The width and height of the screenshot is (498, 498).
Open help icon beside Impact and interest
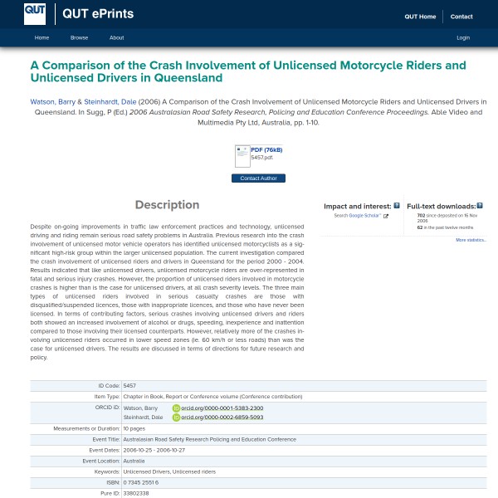pos(397,205)
